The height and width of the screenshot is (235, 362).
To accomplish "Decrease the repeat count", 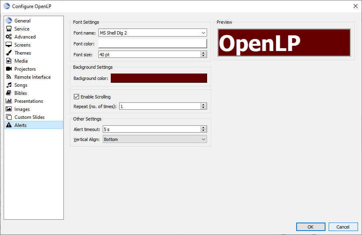I will [x=203, y=108].
